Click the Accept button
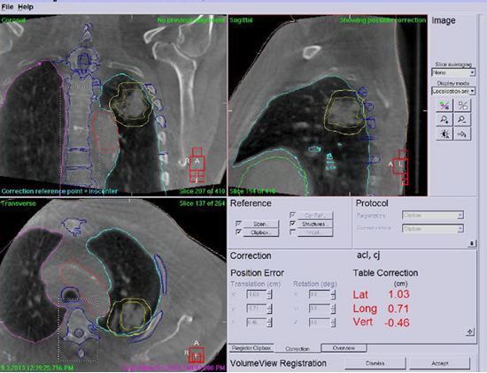Image resolution: width=487 pixels, height=373 pixels. coord(440,363)
